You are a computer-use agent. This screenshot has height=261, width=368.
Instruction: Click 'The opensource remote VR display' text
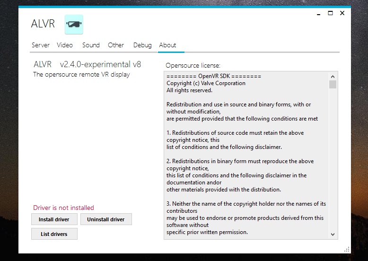coord(81,75)
